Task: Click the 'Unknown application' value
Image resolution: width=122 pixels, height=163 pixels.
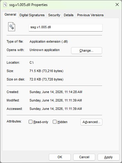Action: pos(45,50)
